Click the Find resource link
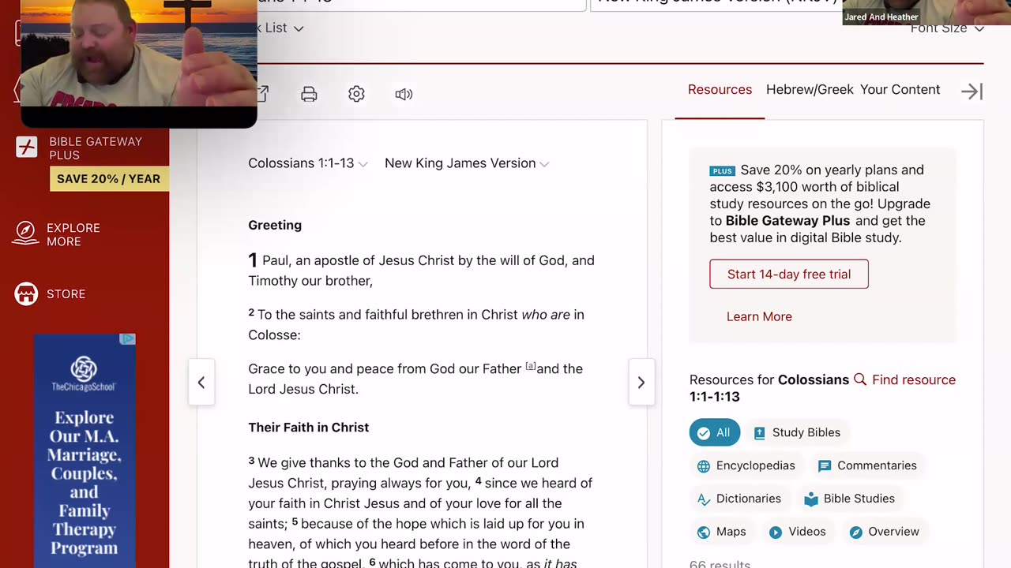 (914, 379)
